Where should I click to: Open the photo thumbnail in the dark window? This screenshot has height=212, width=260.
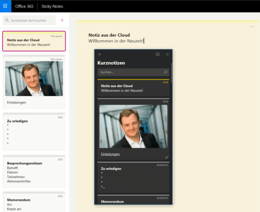point(133,126)
